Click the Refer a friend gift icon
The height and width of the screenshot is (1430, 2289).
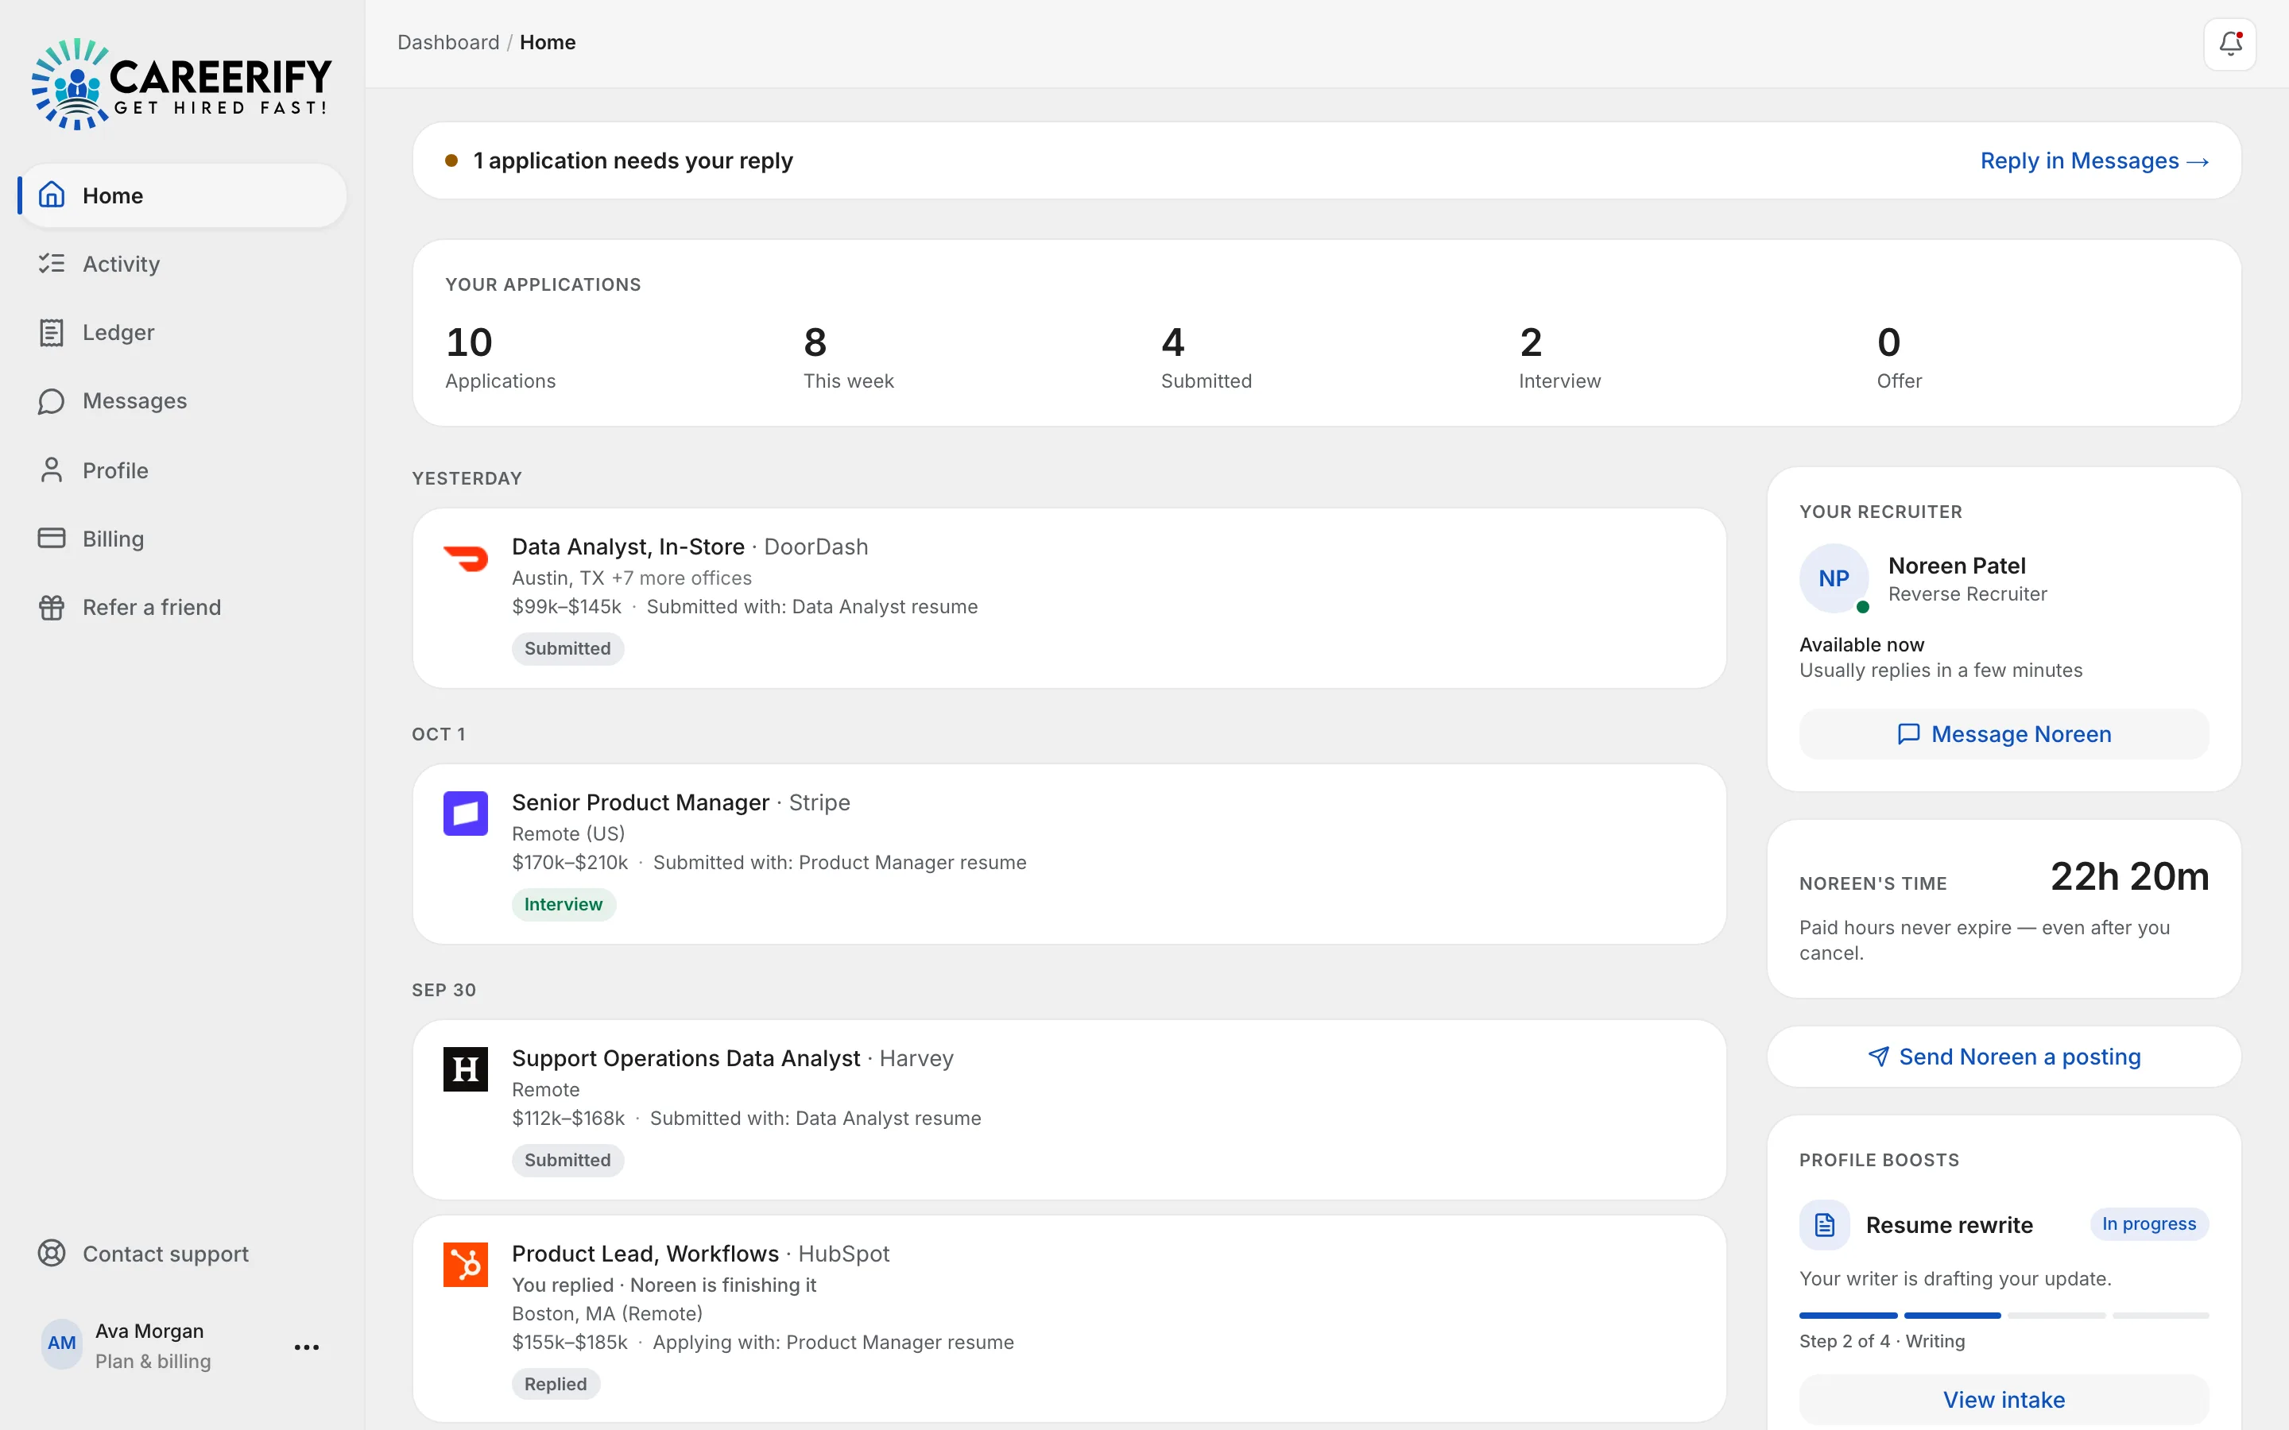click(x=52, y=607)
